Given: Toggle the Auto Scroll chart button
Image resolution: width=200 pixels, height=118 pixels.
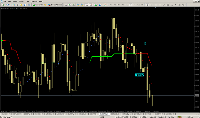Looking at the screenshot, I should coord(87,5).
